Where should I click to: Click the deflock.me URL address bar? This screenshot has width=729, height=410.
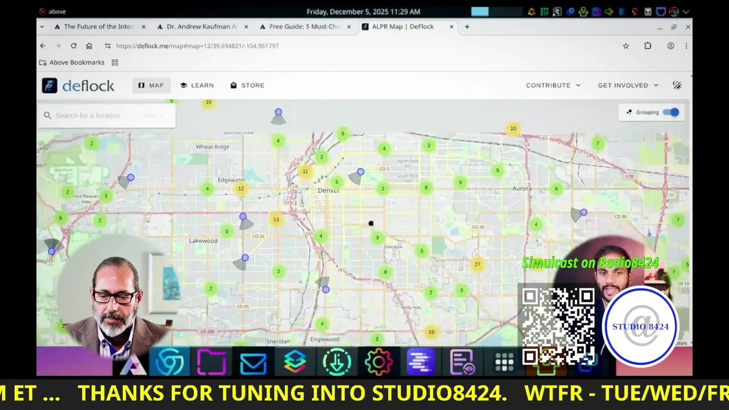197,46
